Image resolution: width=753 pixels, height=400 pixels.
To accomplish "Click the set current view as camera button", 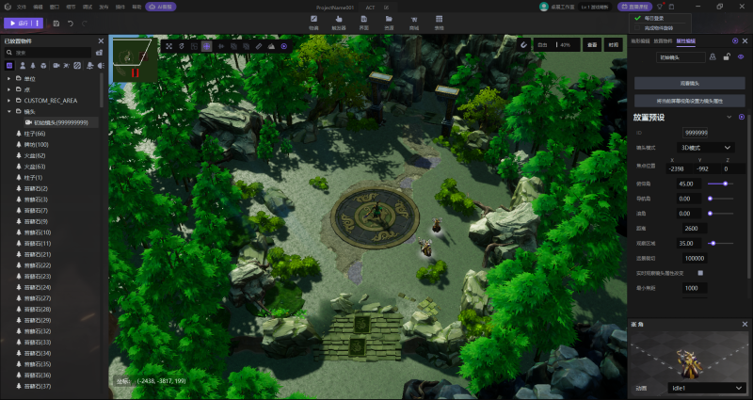I will click(x=690, y=101).
